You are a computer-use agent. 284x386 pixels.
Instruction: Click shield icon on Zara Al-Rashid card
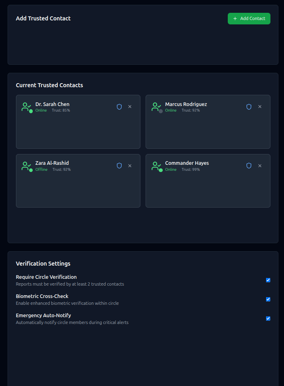pyautogui.click(x=119, y=166)
